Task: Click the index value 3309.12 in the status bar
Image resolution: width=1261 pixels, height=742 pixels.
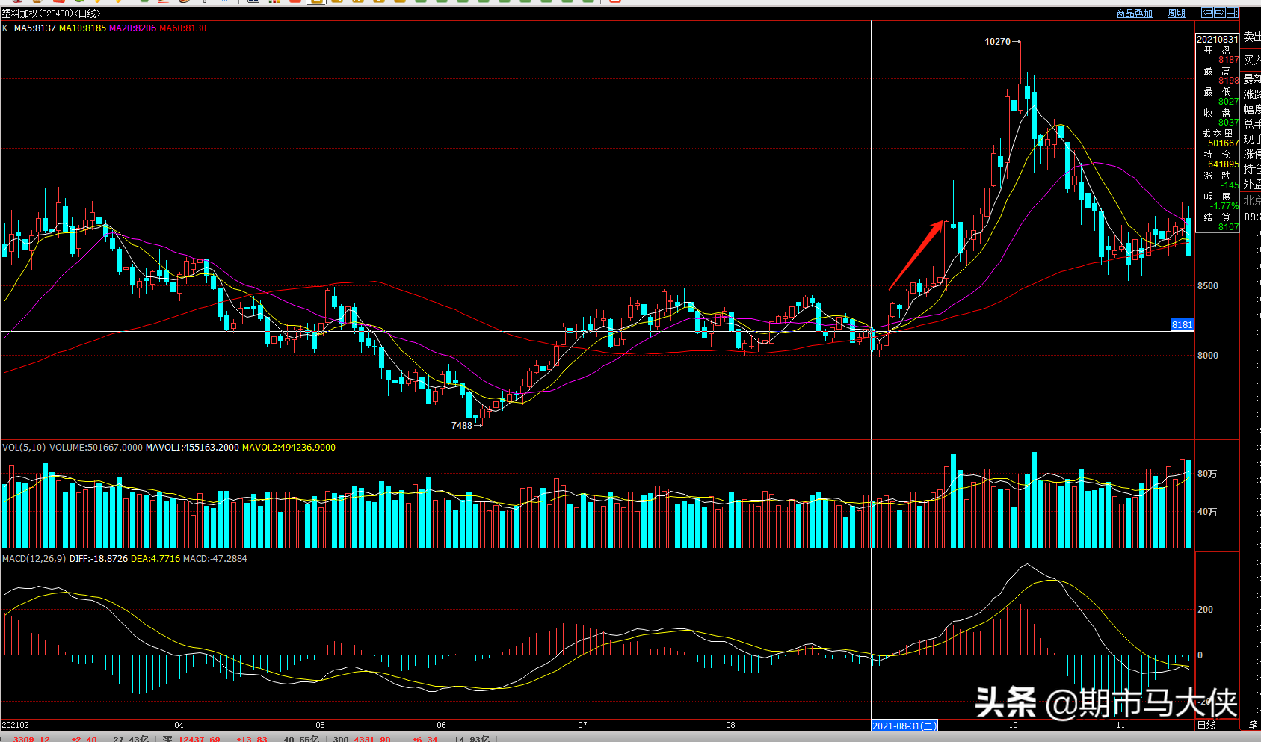Action: 31,738
